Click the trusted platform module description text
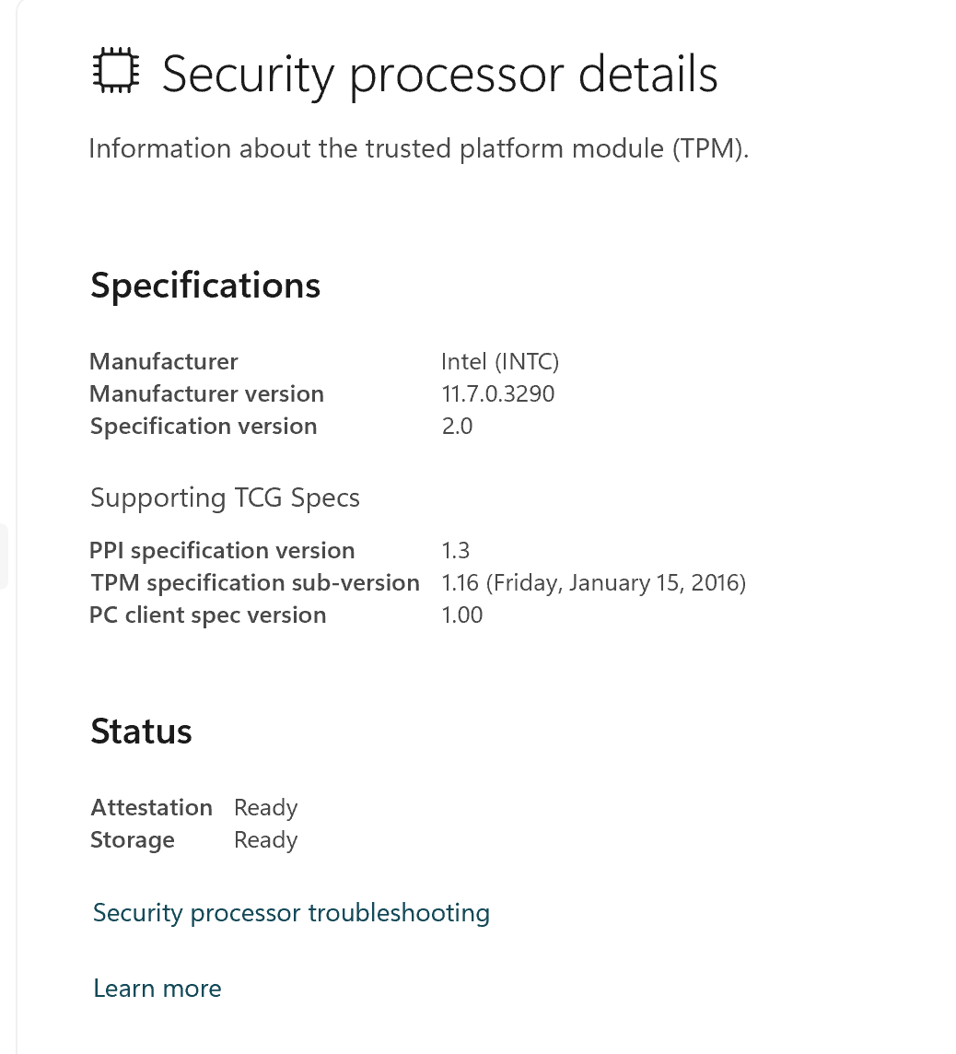The width and height of the screenshot is (956, 1054). point(418,148)
